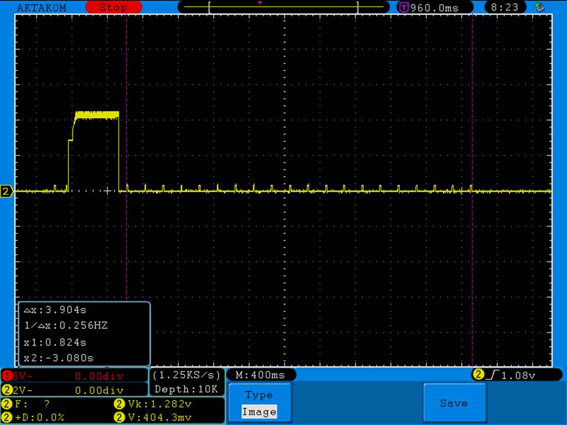Image resolution: width=567 pixels, height=425 pixels.
Task: Click the yellow pulse waveform top
Action: pyautogui.click(x=96, y=114)
